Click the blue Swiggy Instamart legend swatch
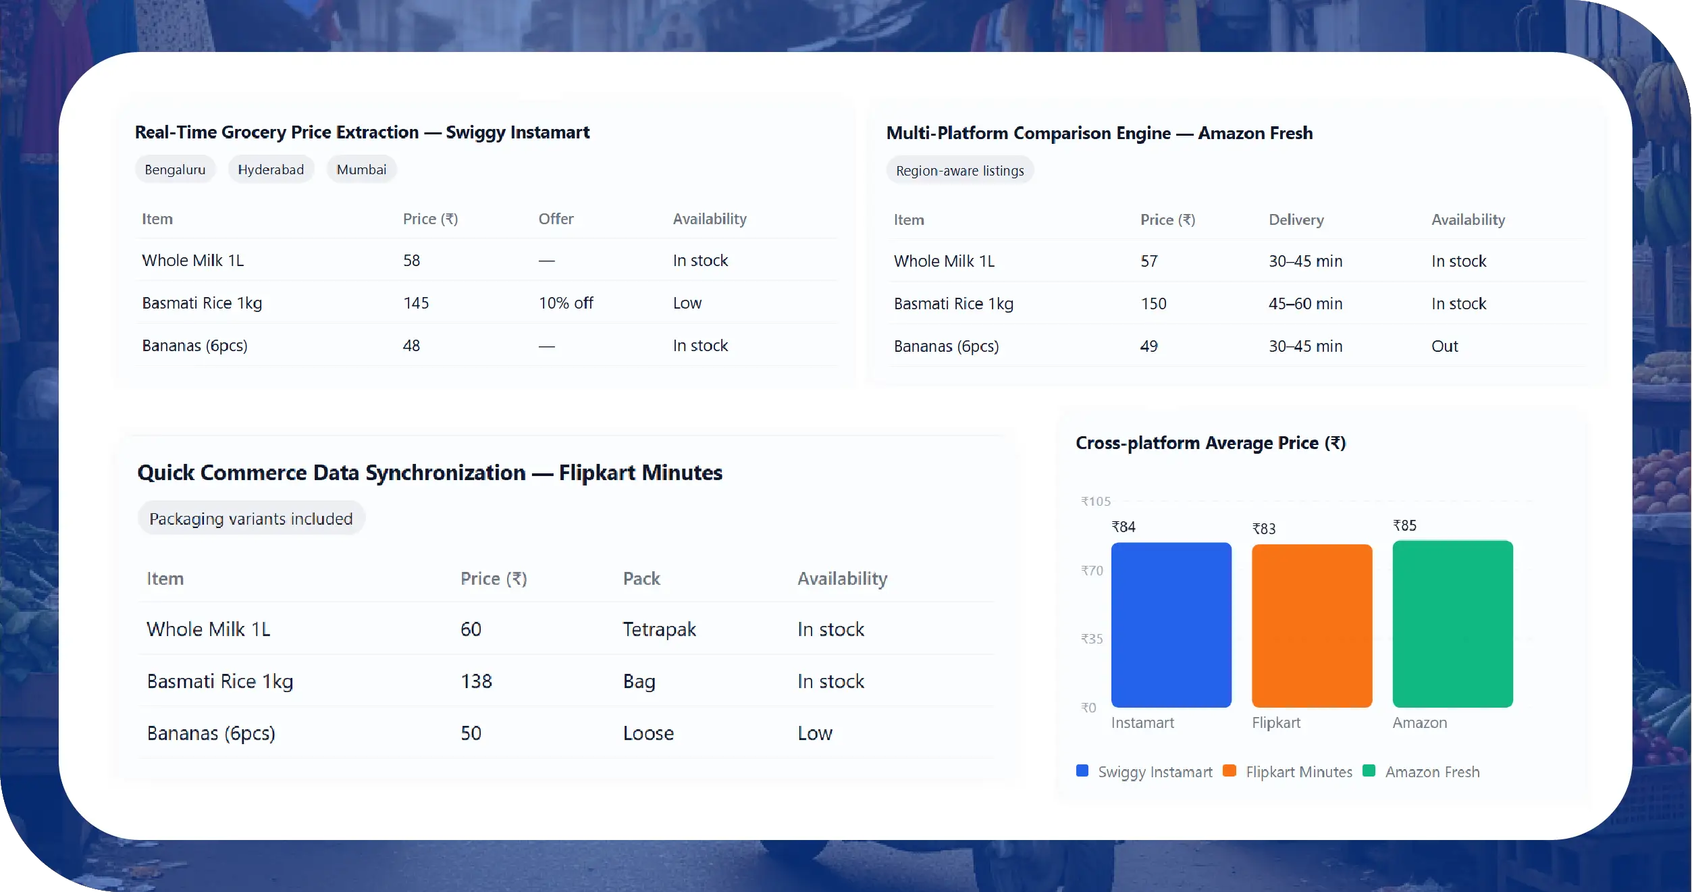1692x892 pixels. pyautogui.click(x=1082, y=770)
